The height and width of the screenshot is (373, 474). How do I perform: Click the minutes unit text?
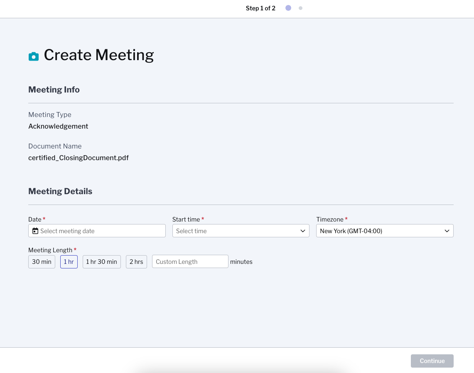coord(241,262)
